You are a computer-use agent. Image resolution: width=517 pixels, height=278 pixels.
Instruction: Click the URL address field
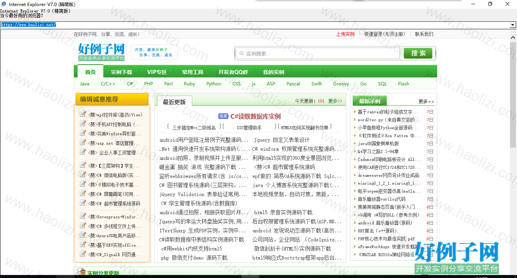(255, 25)
